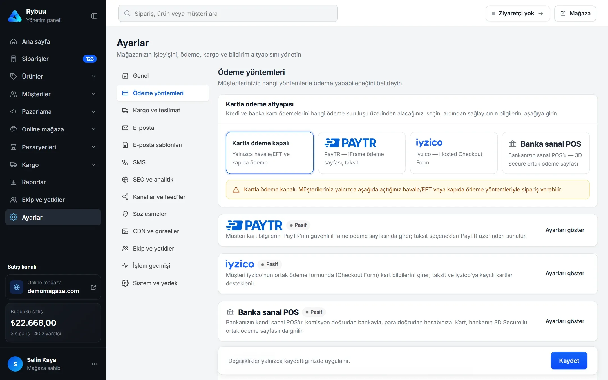
Task: Click SMS phone icon in settings menu
Action: click(125, 162)
